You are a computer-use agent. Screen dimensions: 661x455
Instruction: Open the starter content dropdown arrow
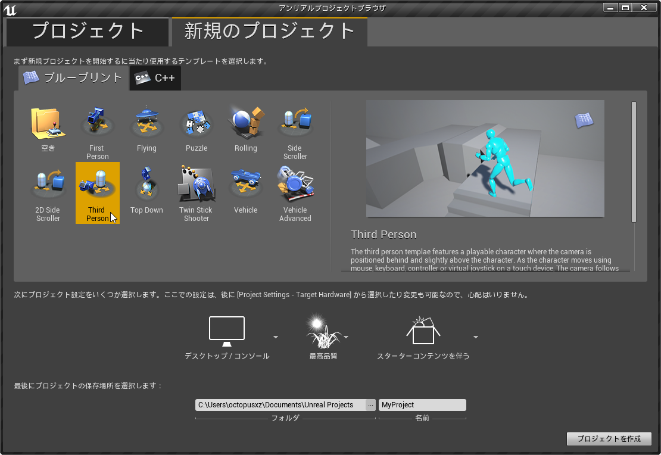476,337
